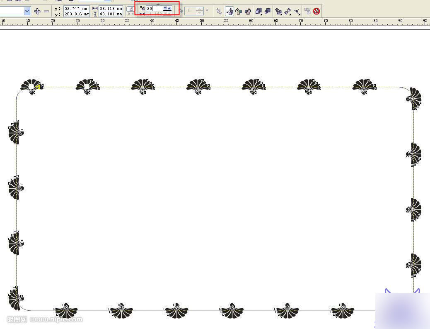Select the clockwise blend icon
The width and height of the screenshot is (430, 329).
click(239, 11)
